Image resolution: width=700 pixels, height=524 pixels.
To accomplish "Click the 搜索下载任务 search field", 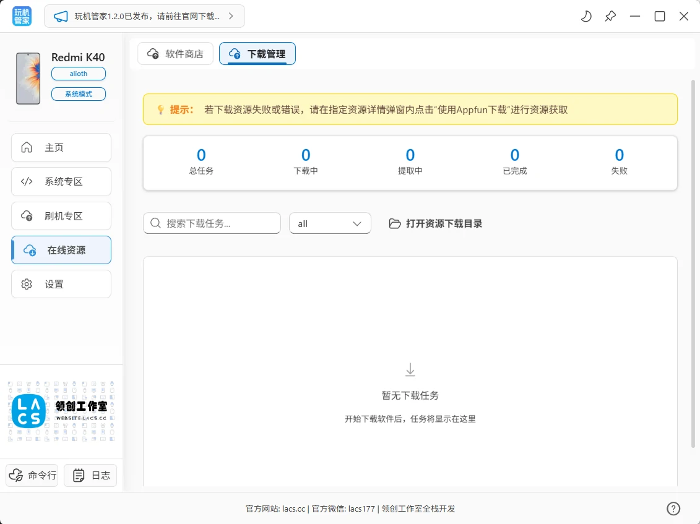I will coord(212,223).
